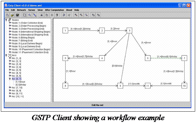
Task: Click node 11 in the network diagram
Action: [148, 86]
